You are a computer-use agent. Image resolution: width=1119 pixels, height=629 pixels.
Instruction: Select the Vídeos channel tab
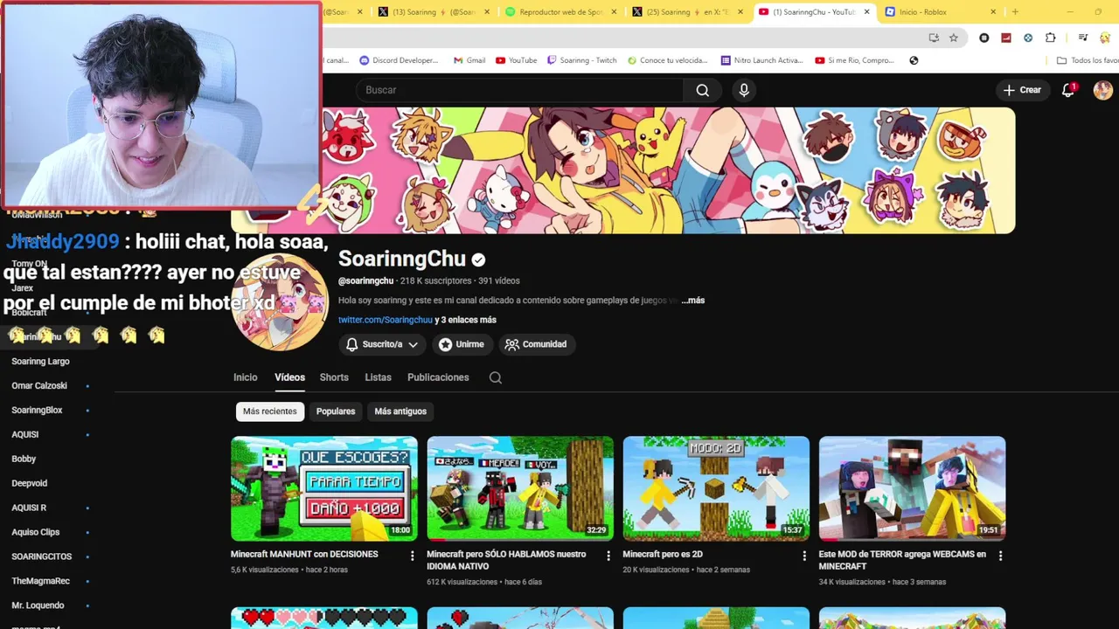(x=289, y=377)
